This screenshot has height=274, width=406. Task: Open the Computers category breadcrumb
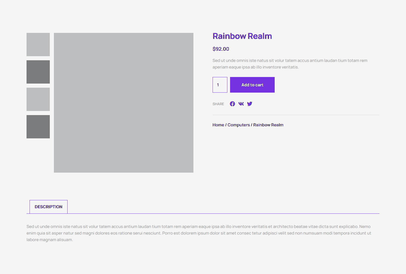tap(239, 125)
